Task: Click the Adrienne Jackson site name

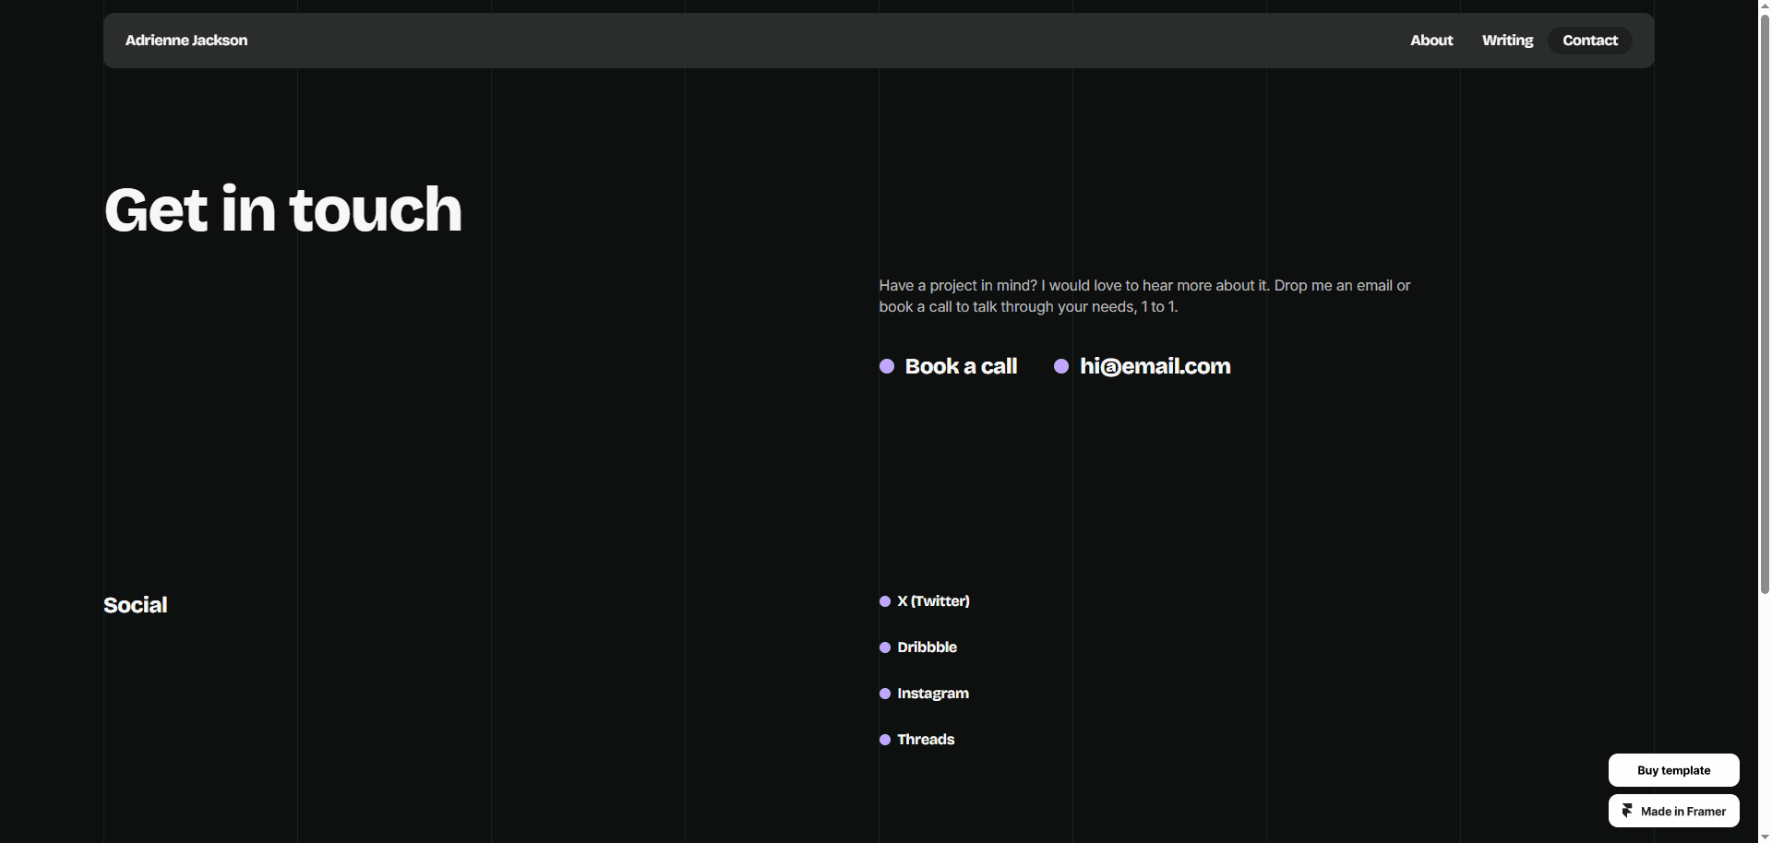Action: click(x=186, y=41)
